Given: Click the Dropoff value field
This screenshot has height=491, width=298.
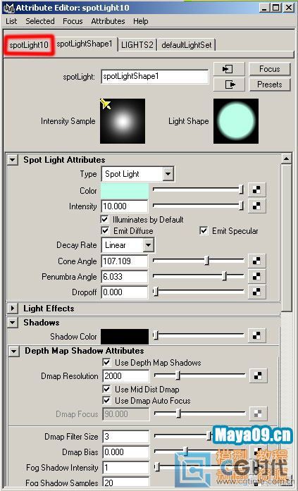Looking at the screenshot, I should tap(125, 292).
